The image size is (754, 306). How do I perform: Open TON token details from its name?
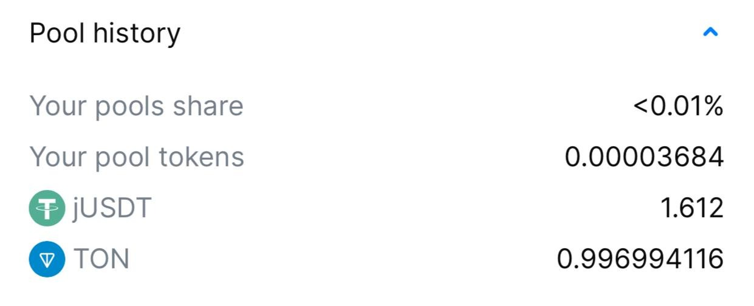(x=101, y=259)
